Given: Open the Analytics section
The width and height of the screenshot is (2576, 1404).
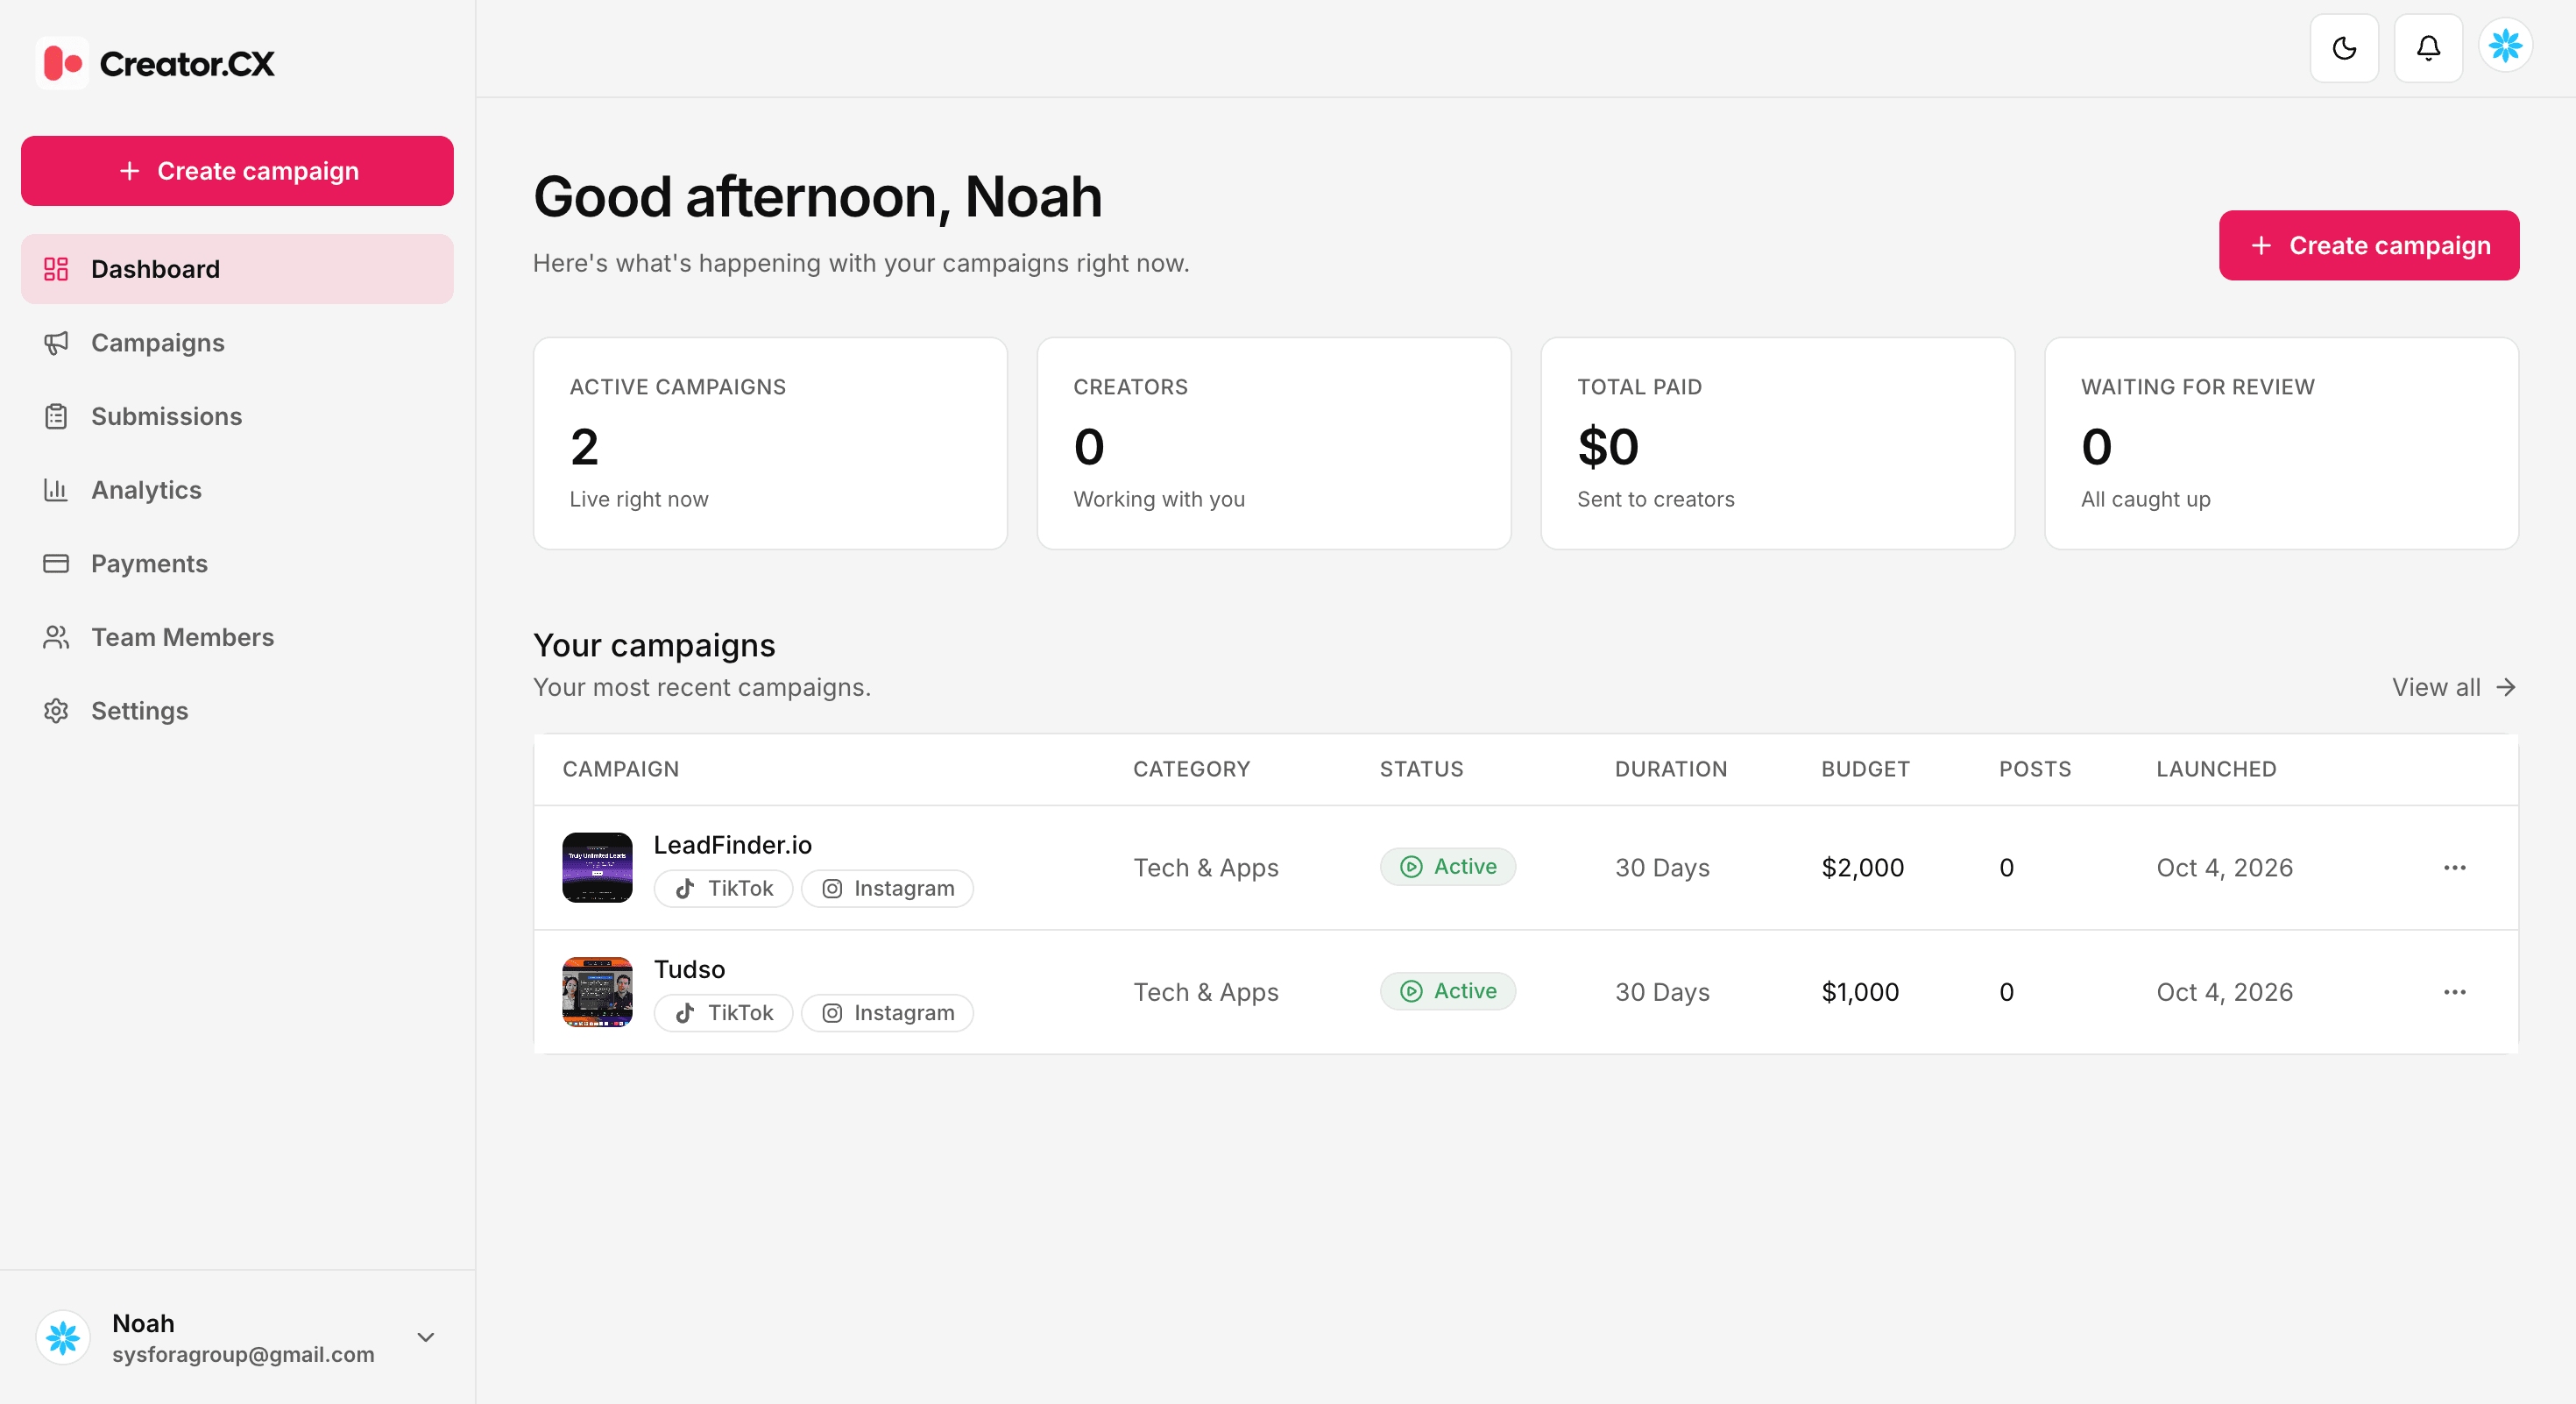Looking at the screenshot, I should pyautogui.click(x=237, y=490).
